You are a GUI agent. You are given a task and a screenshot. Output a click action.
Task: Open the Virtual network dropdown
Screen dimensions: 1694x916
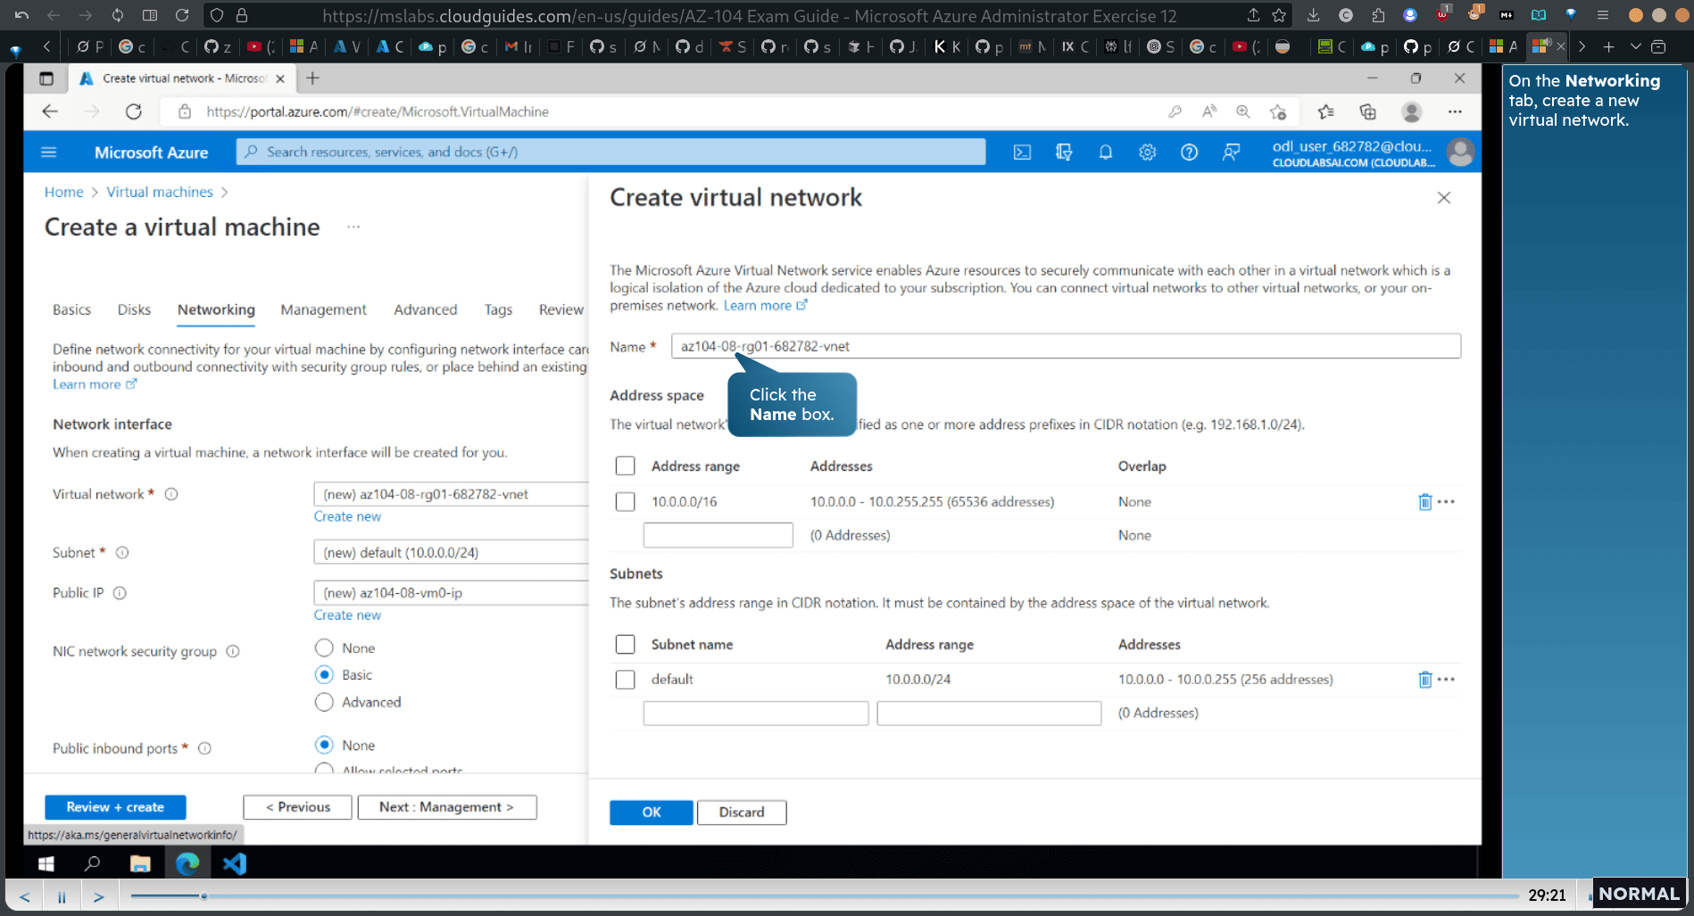[x=451, y=494]
